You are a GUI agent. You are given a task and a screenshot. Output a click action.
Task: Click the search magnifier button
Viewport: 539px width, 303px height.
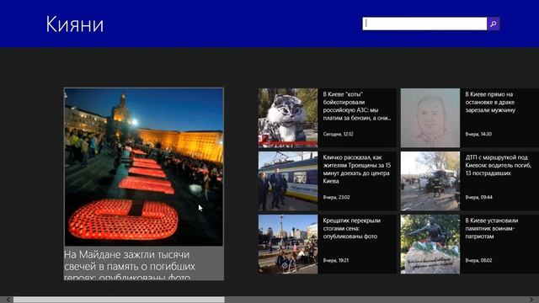click(x=494, y=24)
